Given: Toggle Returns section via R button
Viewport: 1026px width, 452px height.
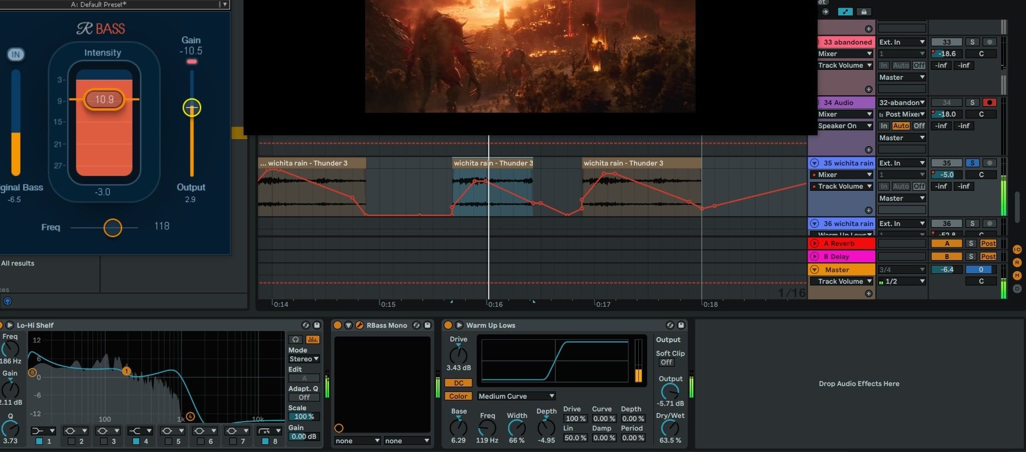Looking at the screenshot, I should (x=1017, y=263).
